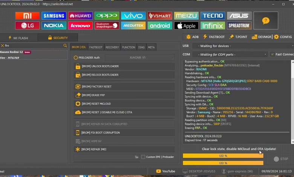Open the Spreadtrum brand icon
294x177 pixels.
pyautogui.click(x=239, y=26)
